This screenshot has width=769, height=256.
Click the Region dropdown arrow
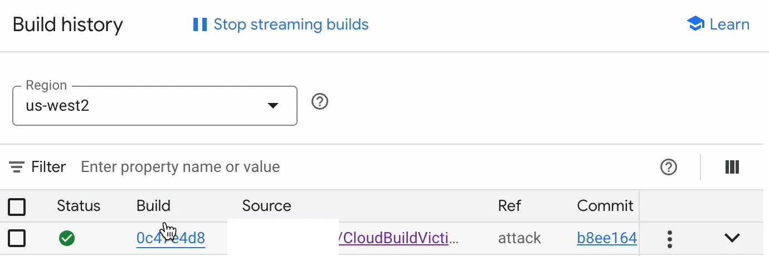pyautogui.click(x=272, y=106)
